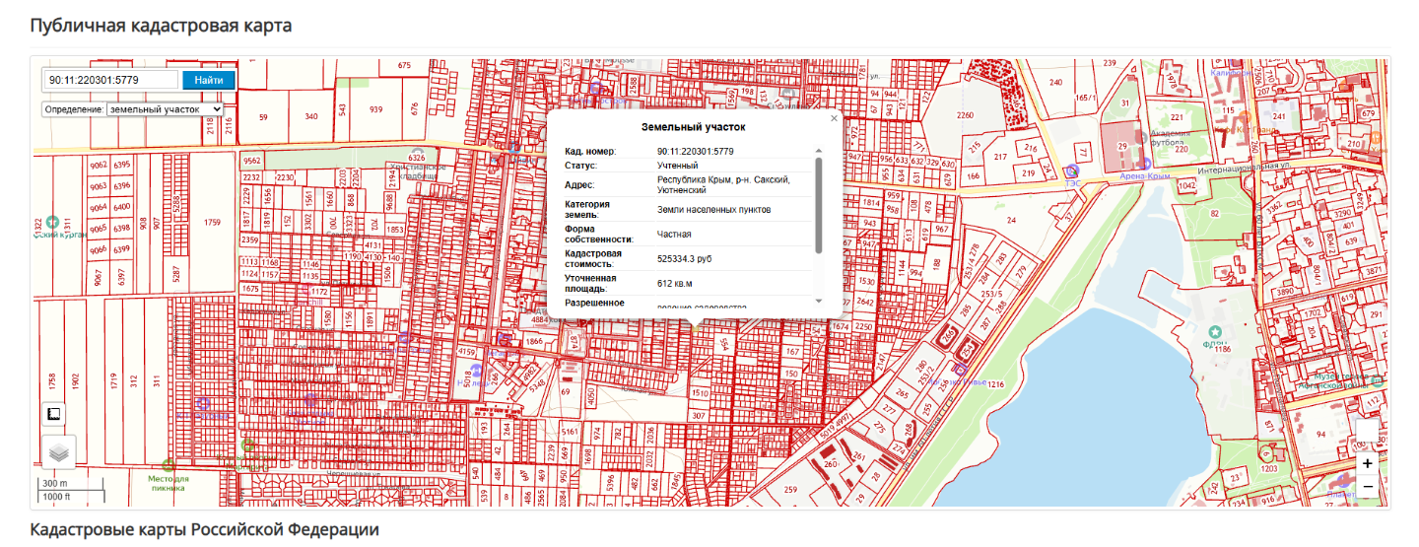Image resolution: width=1419 pixels, height=547 pixels.
Task: Open the Определение object type dropdown
Action: point(165,109)
